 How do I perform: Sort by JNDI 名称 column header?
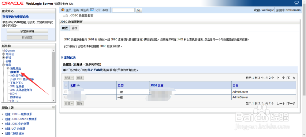tap(157, 86)
